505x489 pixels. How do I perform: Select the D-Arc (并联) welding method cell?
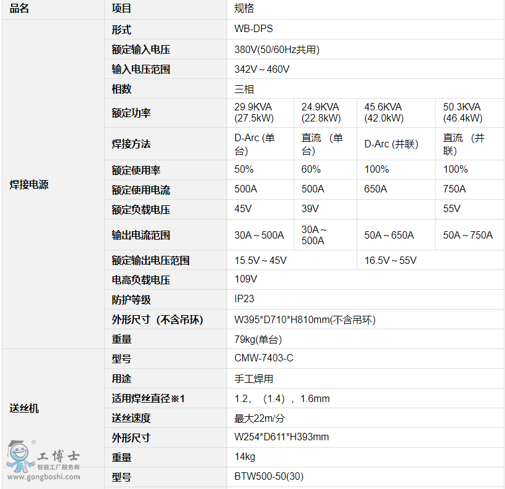click(x=391, y=144)
